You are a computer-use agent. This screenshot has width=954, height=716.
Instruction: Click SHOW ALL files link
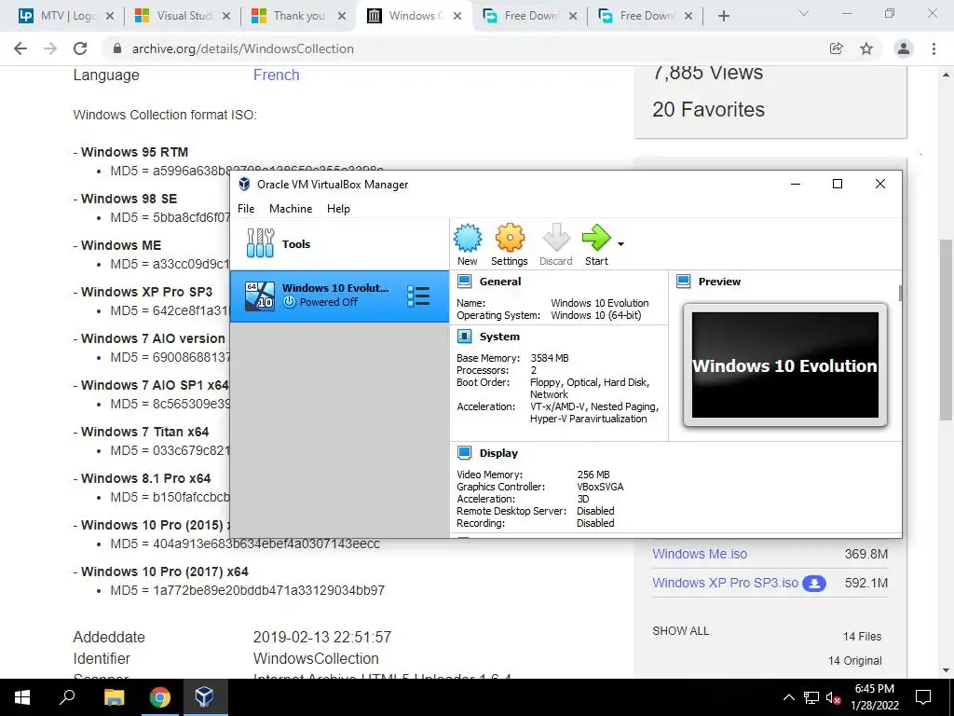[681, 631]
